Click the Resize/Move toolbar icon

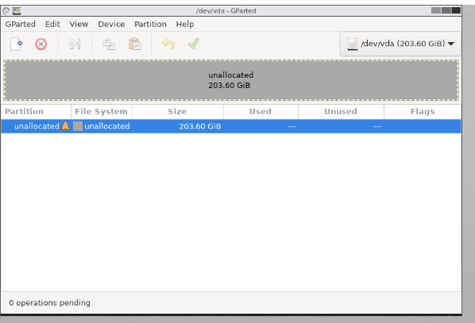click(75, 44)
